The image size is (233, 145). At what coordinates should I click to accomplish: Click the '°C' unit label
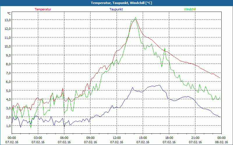[x=9, y=13]
